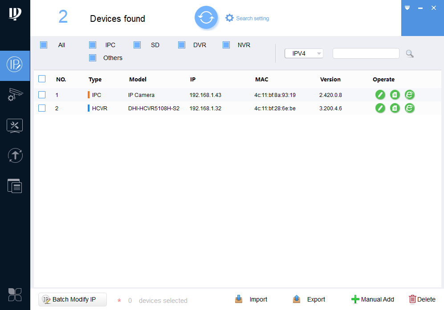View details of the HCVR device
444x310 pixels.
[x=395, y=108]
